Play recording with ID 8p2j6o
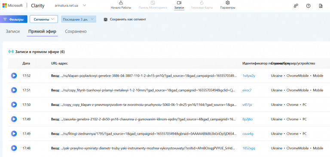The width and height of the screenshot is (330, 157). (x=14, y=119)
